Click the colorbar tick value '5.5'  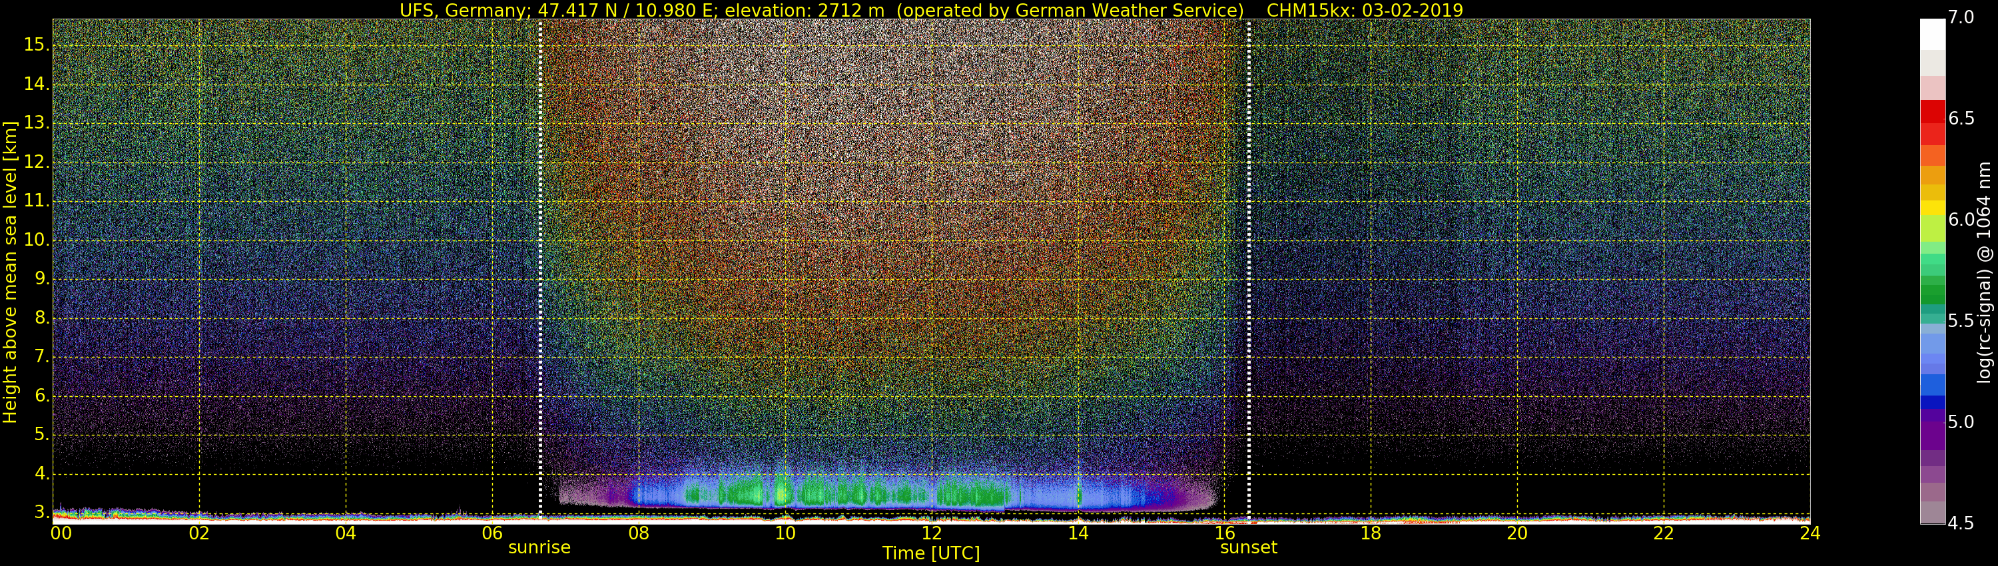1961,321
